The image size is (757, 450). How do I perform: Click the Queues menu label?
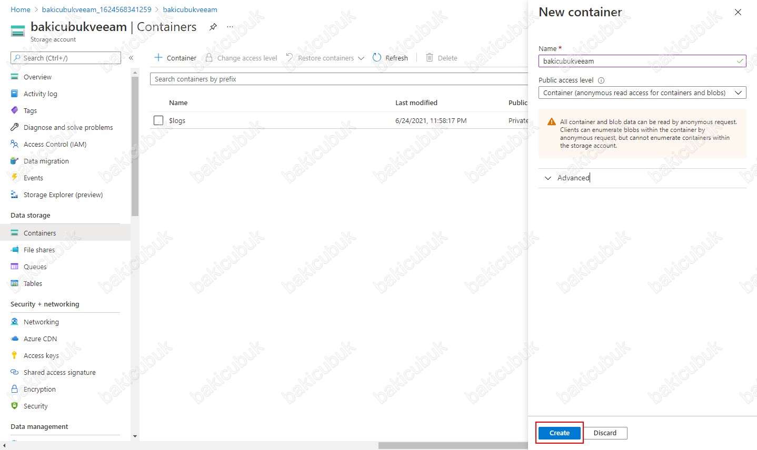[x=35, y=267]
